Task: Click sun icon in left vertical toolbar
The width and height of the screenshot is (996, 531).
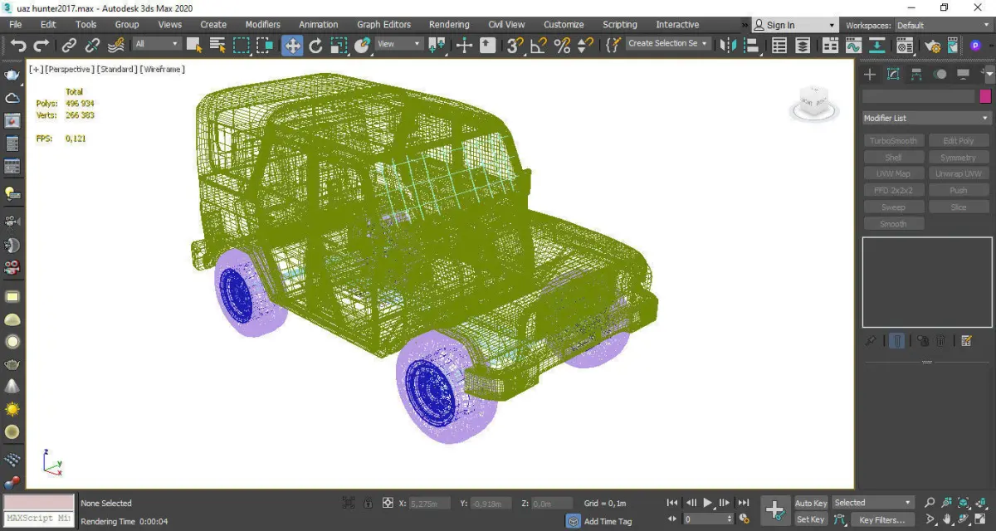Action: tap(12, 409)
